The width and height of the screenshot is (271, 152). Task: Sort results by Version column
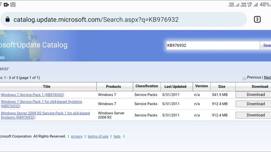(x=202, y=86)
